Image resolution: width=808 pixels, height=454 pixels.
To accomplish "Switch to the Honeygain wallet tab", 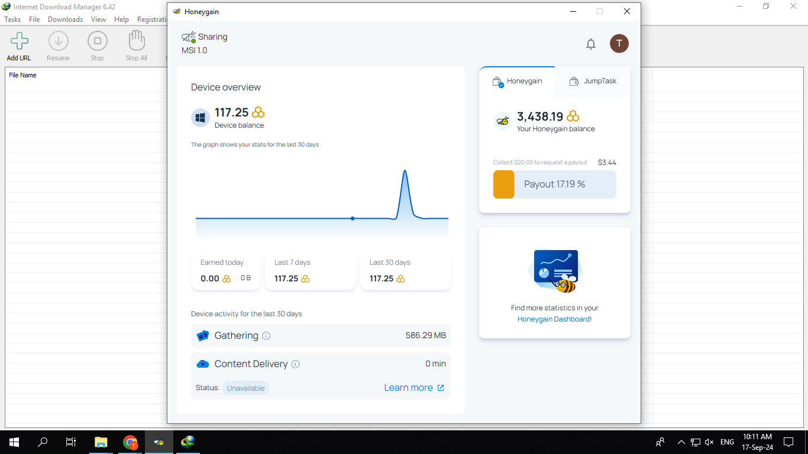I will coord(518,82).
